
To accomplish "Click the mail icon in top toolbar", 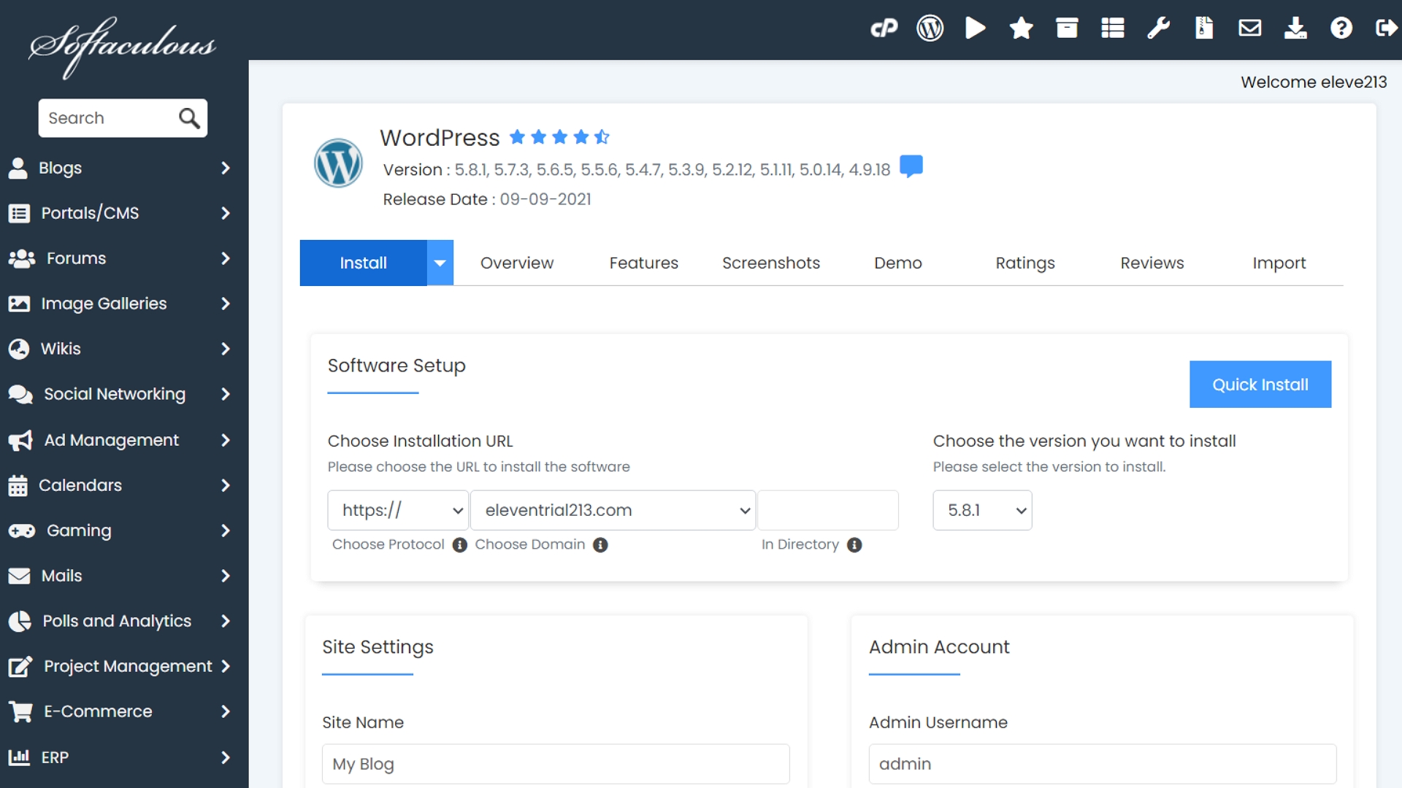I will (1250, 29).
